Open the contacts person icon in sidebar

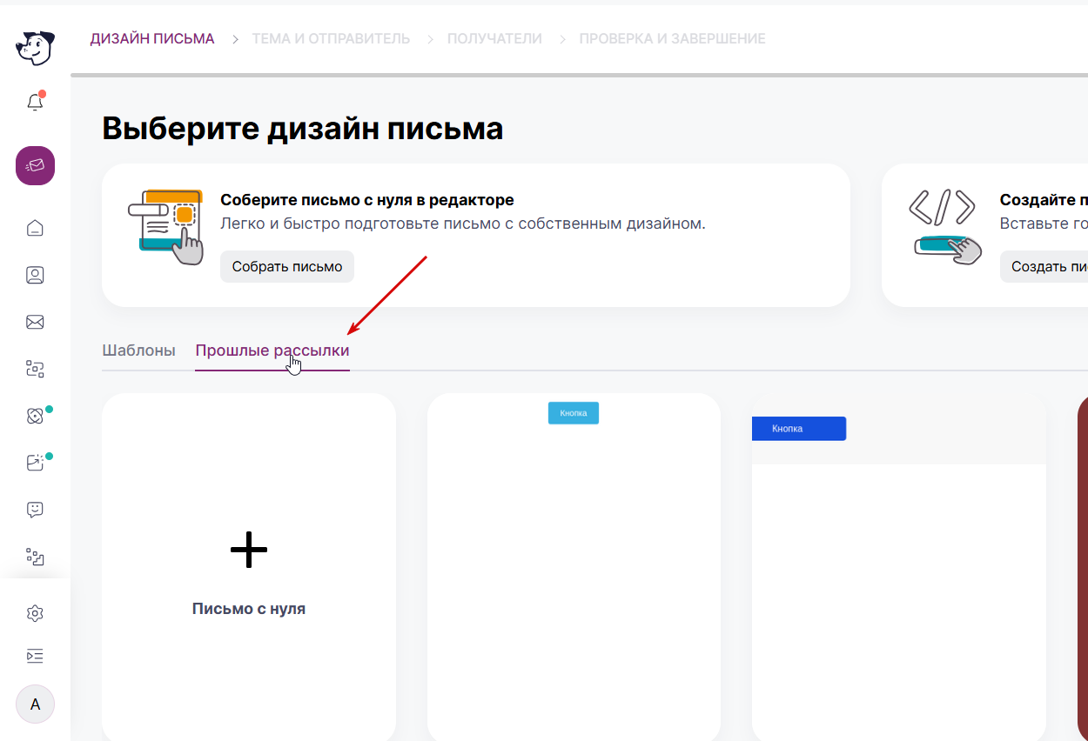(35, 275)
